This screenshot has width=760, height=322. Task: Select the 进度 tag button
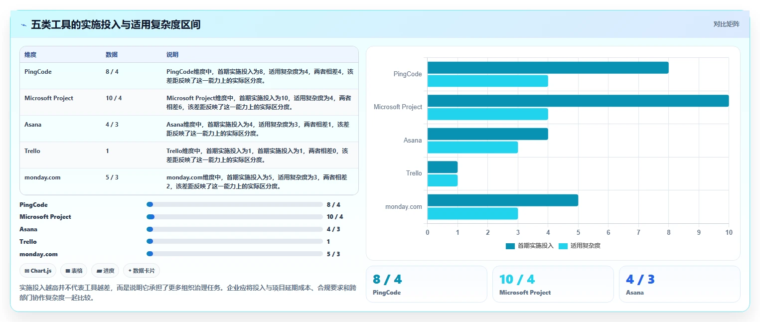click(105, 271)
